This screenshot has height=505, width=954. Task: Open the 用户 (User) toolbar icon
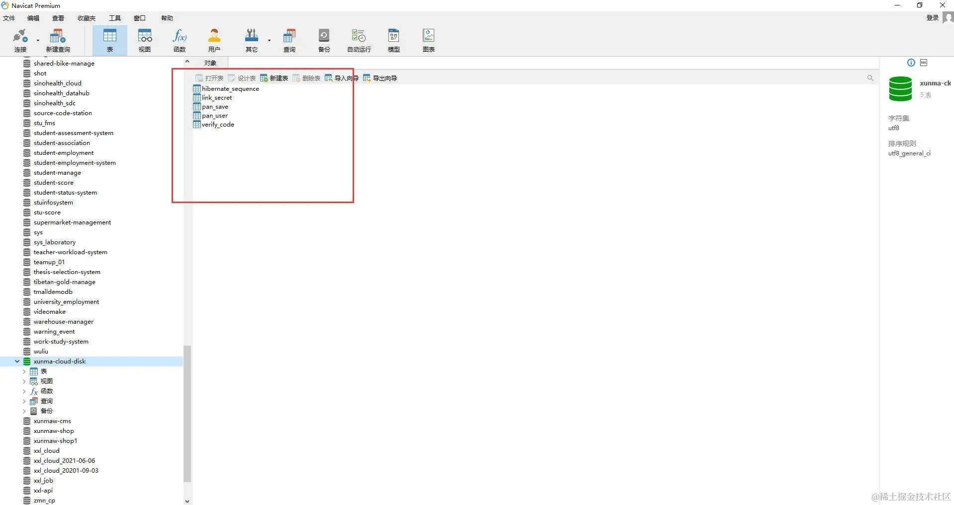(x=214, y=40)
